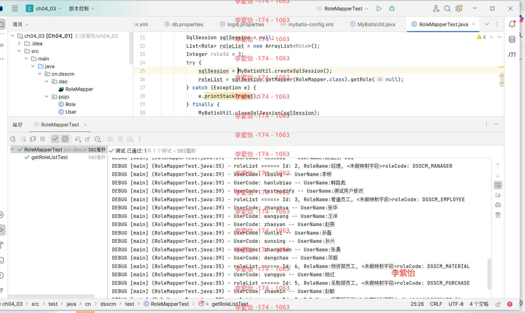Open problems red error indicator
The width and height of the screenshot is (525, 313).
510,304
